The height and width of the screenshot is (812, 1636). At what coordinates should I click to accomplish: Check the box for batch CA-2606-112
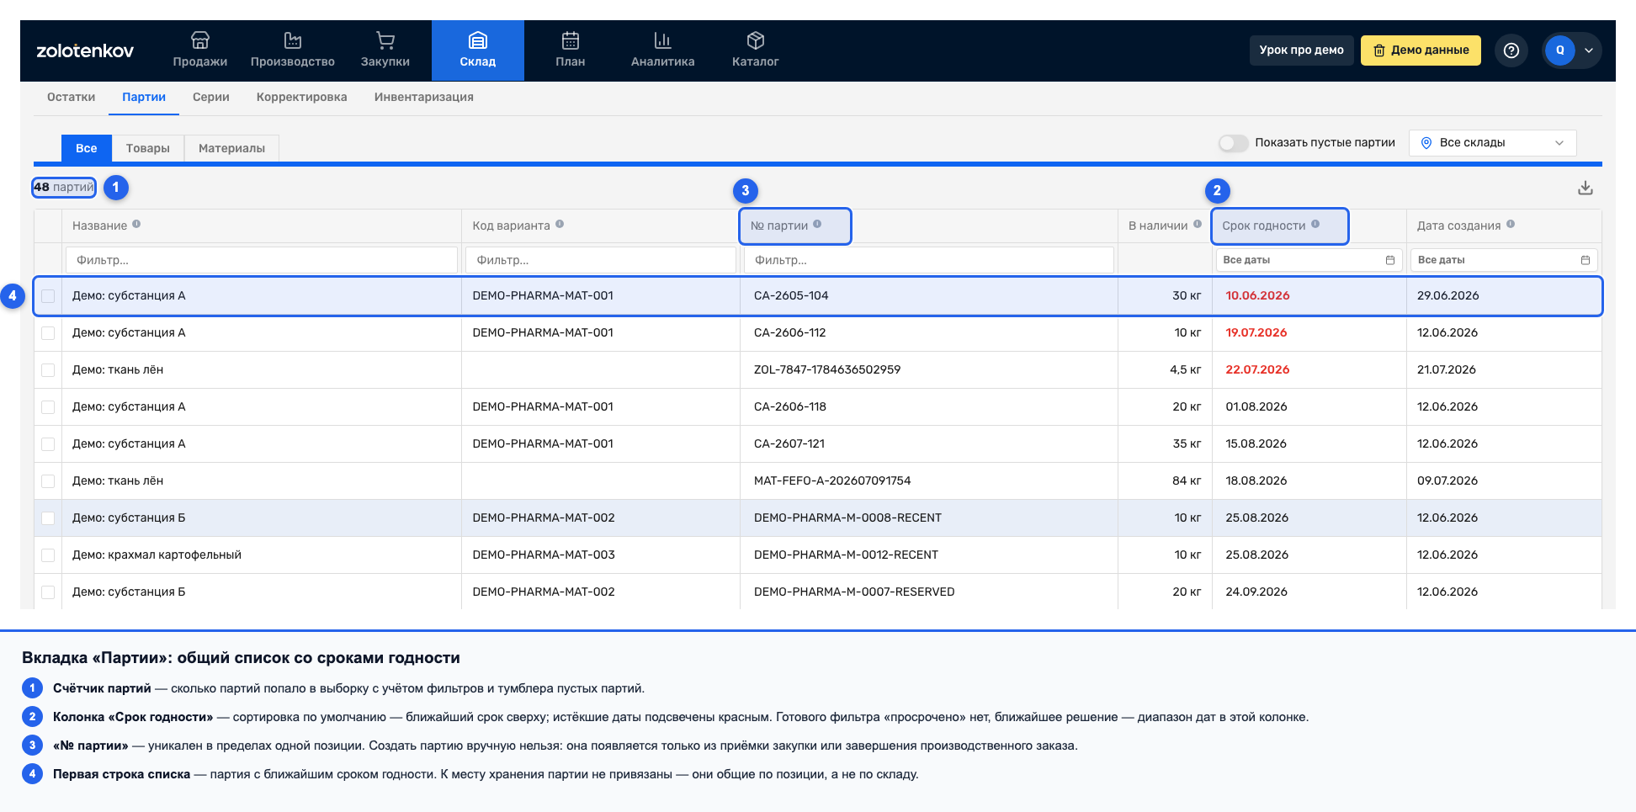point(48,333)
